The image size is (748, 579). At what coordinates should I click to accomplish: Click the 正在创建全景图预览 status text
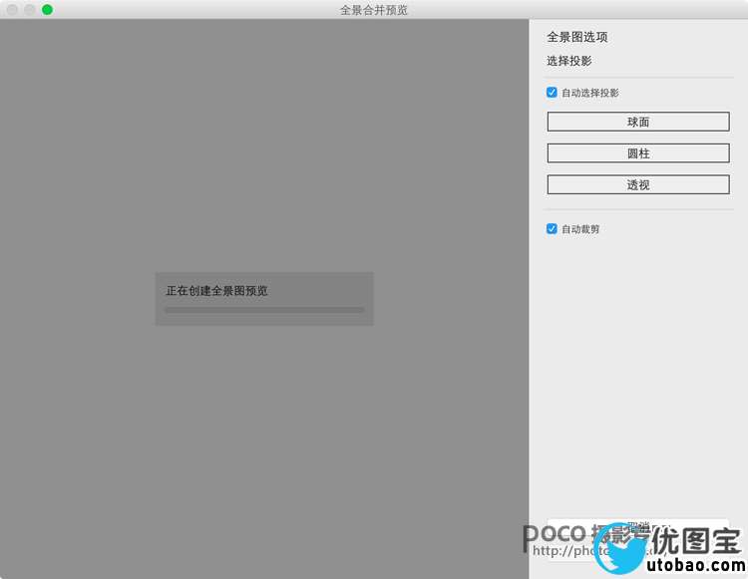tap(216, 291)
